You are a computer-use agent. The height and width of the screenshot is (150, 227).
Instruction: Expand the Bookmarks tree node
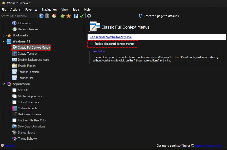4,35
